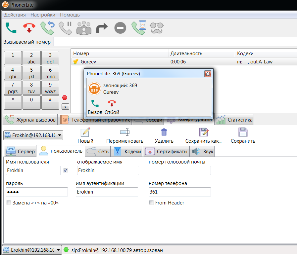Click the отображаемое имя field
The height and width of the screenshot is (255, 297).
tap(108, 170)
